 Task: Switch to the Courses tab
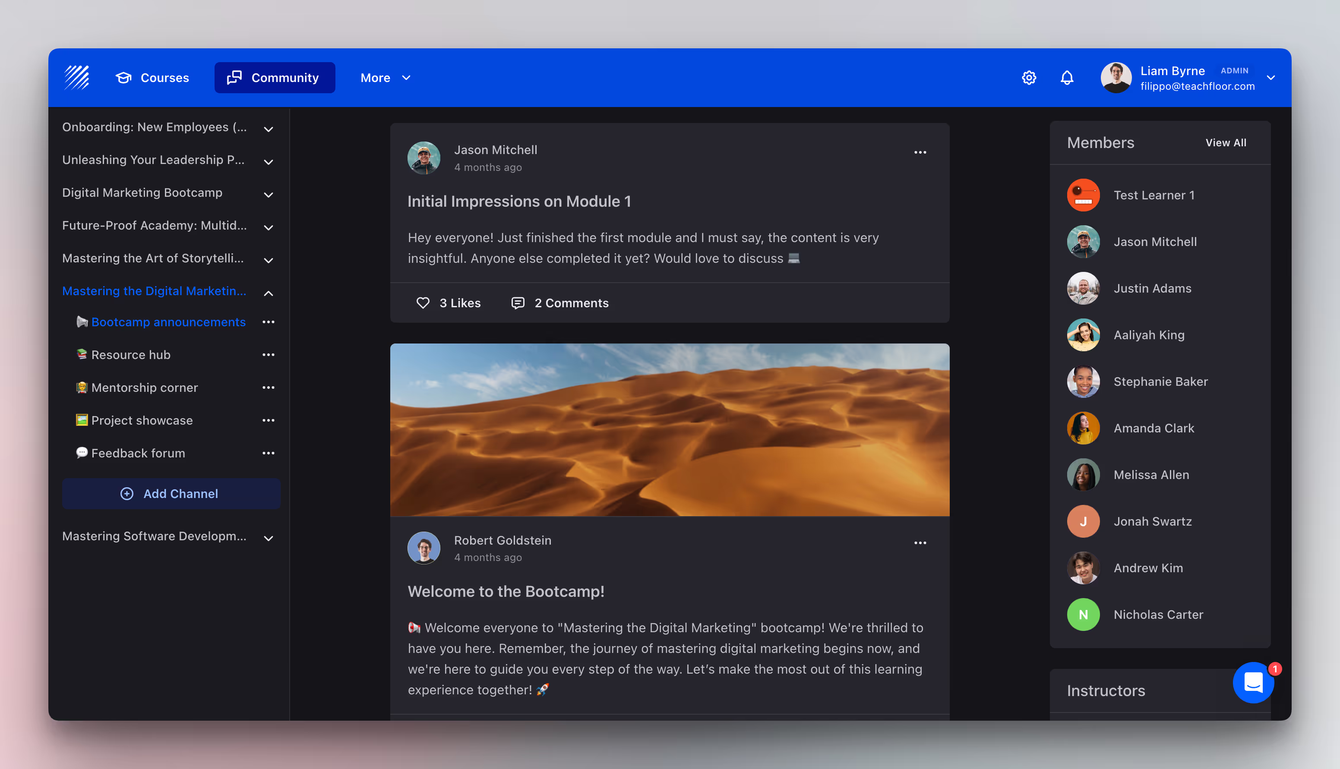[152, 78]
